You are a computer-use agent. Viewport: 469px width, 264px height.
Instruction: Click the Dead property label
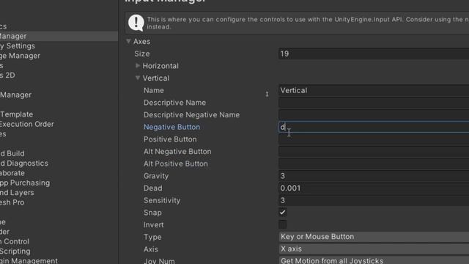pyautogui.click(x=153, y=188)
